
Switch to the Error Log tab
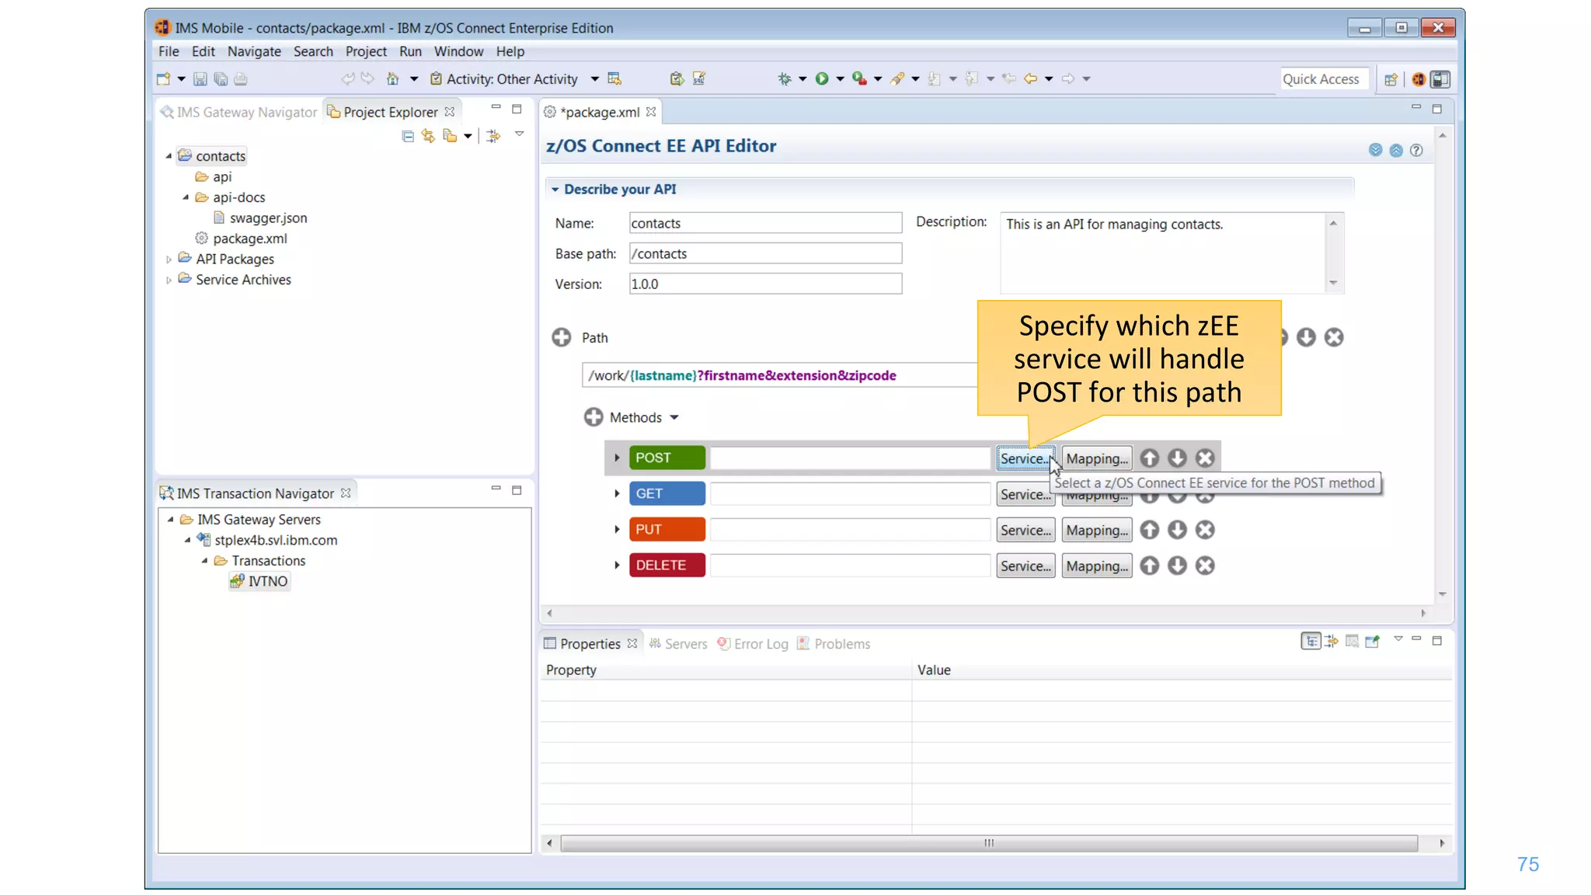760,643
